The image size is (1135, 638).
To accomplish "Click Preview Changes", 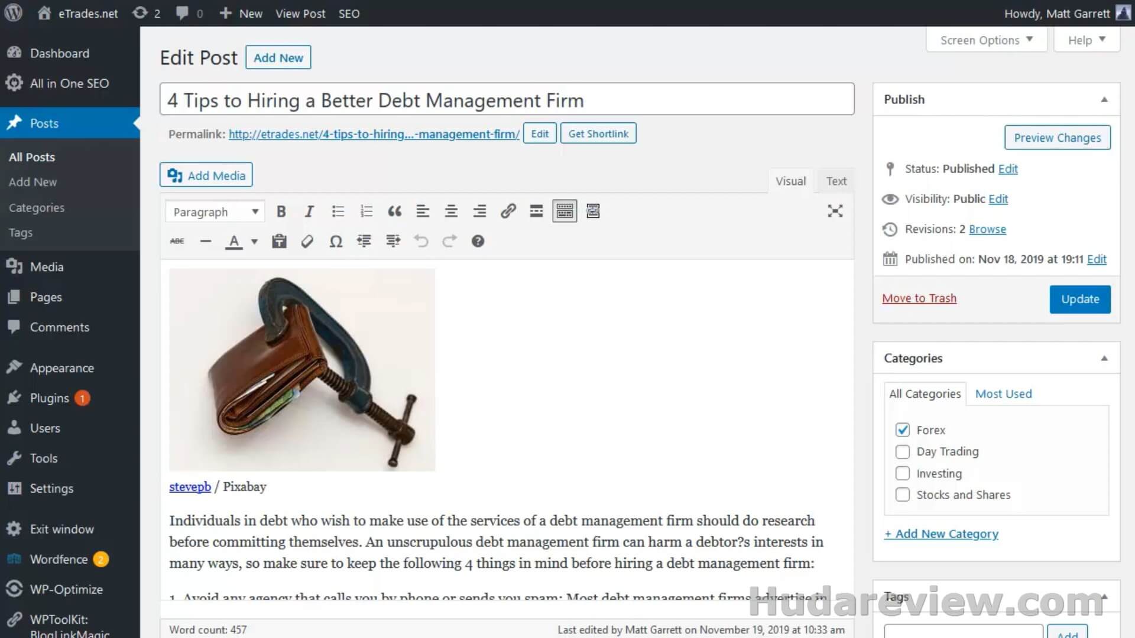I will pyautogui.click(x=1057, y=138).
